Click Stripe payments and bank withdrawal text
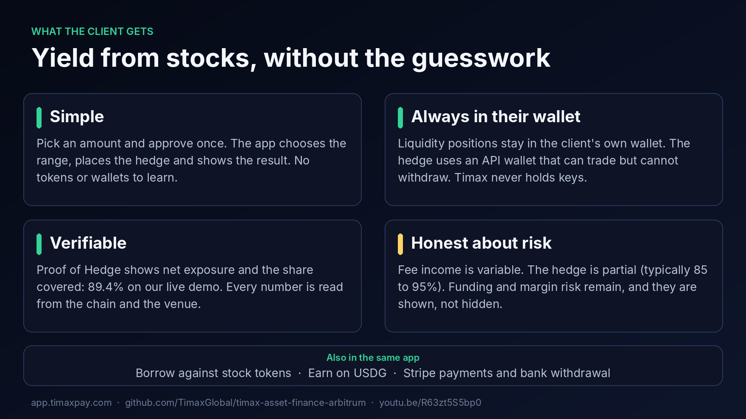Image resolution: width=746 pixels, height=419 pixels. [x=507, y=373]
